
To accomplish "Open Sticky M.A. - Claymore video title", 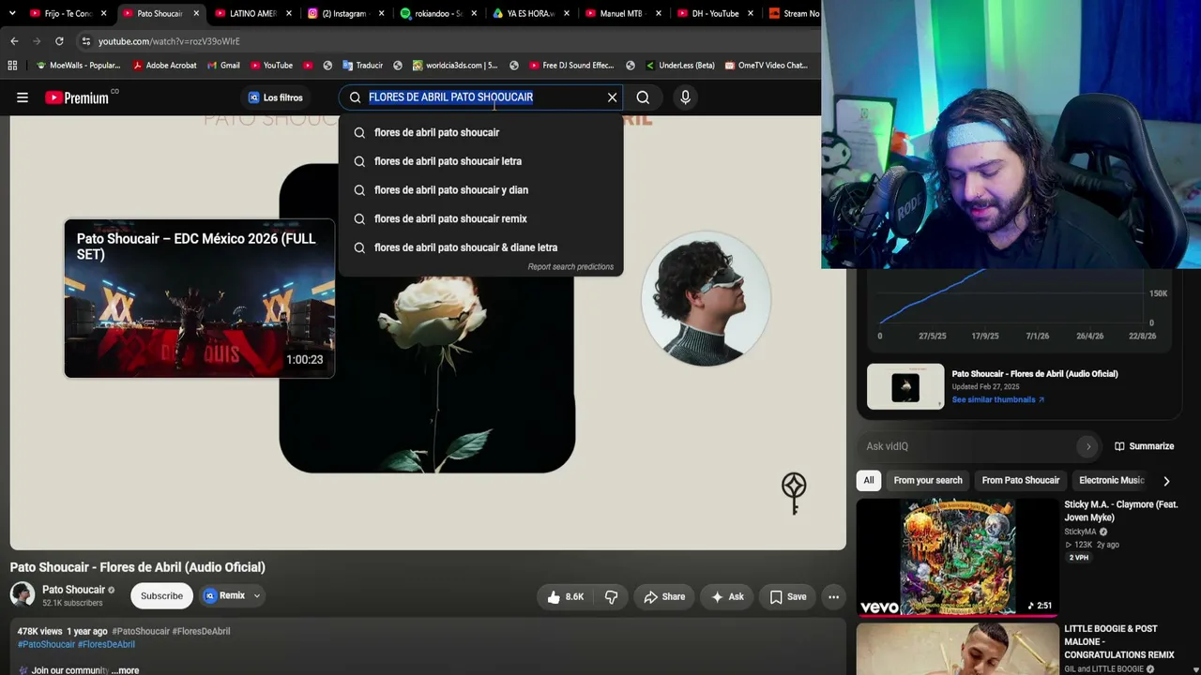I will [1120, 511].
